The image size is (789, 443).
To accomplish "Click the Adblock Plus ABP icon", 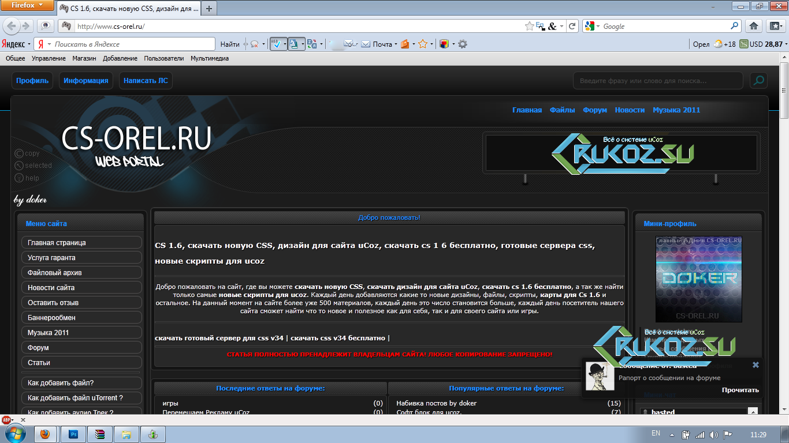I will tap(6, 419).
